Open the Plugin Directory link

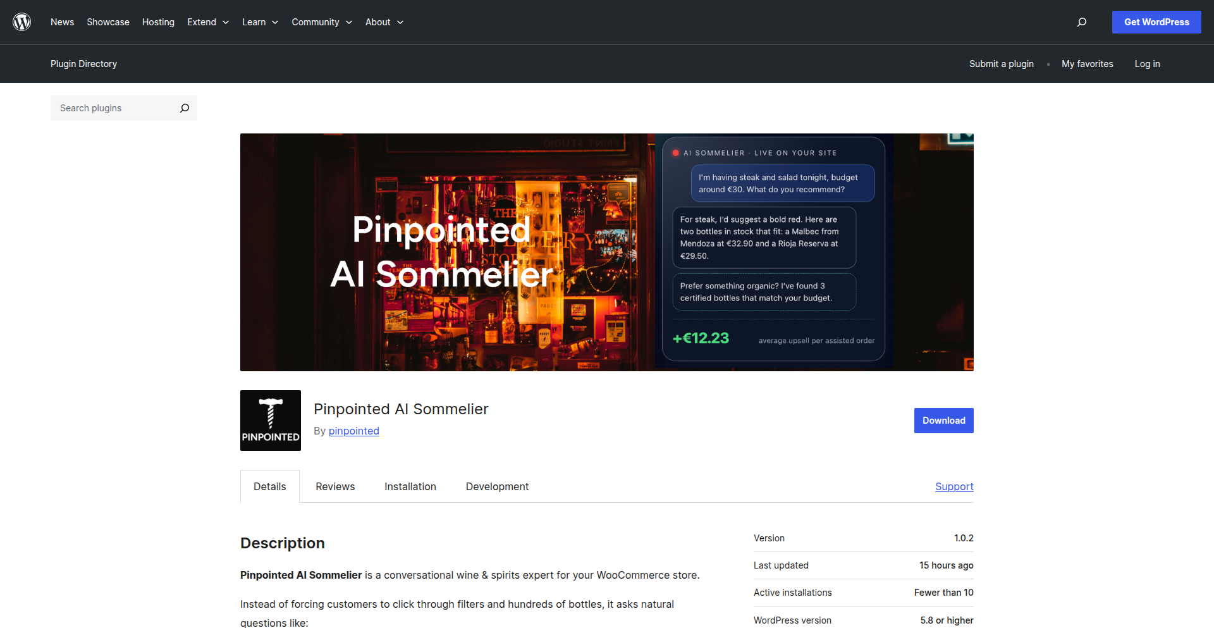[83, 64]
